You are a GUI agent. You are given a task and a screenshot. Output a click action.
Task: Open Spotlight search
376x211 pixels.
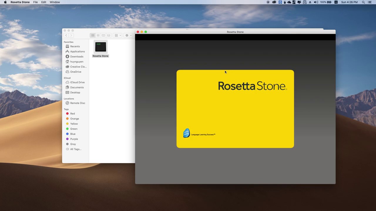point(363,2)
